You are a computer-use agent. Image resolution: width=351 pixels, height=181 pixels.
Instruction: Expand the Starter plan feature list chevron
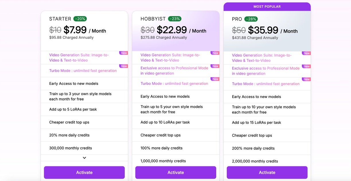(x=84, y=158)
